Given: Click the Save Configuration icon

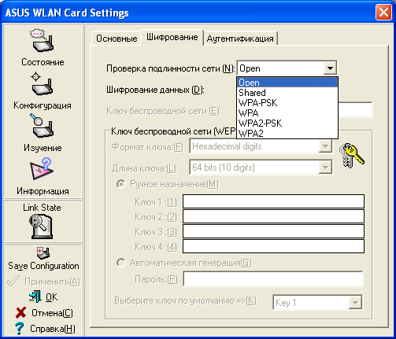Looking at the screenshot, I should 43,252.
